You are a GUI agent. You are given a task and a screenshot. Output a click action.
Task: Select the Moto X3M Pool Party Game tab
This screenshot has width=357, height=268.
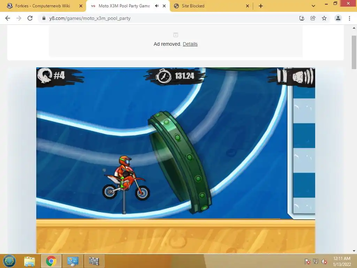[x=124, y=6]
